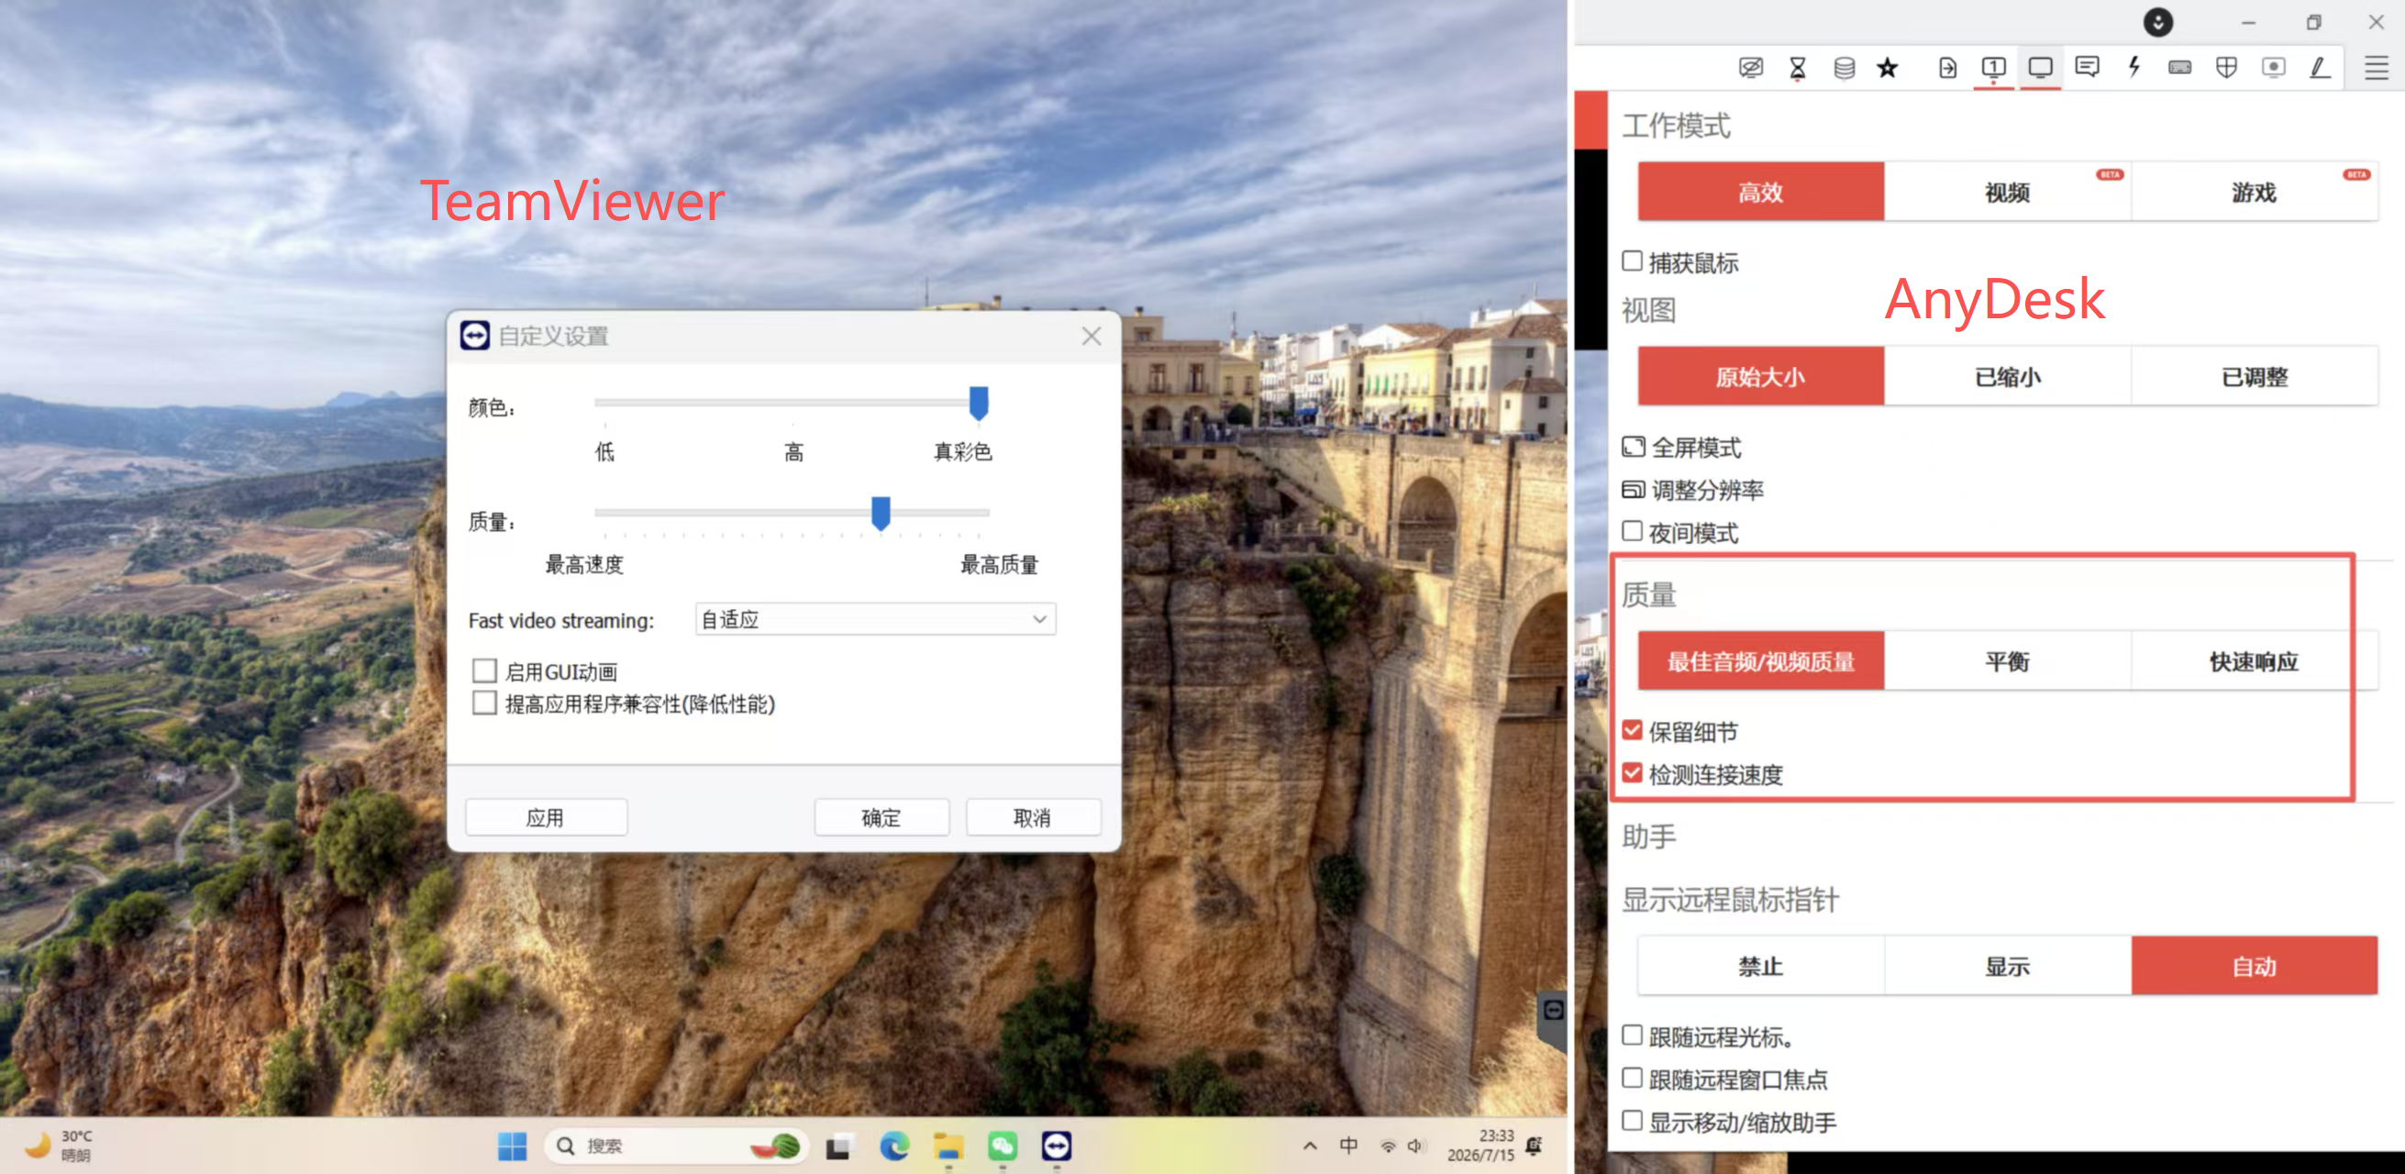Select the 快速响应 quality option
2405x1174 pixels.
2254,660
